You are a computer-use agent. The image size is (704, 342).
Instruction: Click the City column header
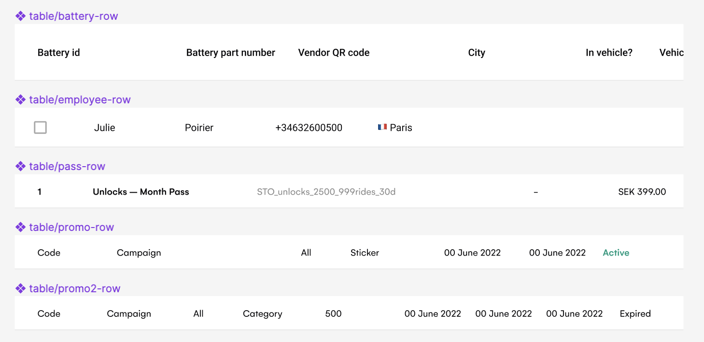pyautogui.click(x=477, y=53)
